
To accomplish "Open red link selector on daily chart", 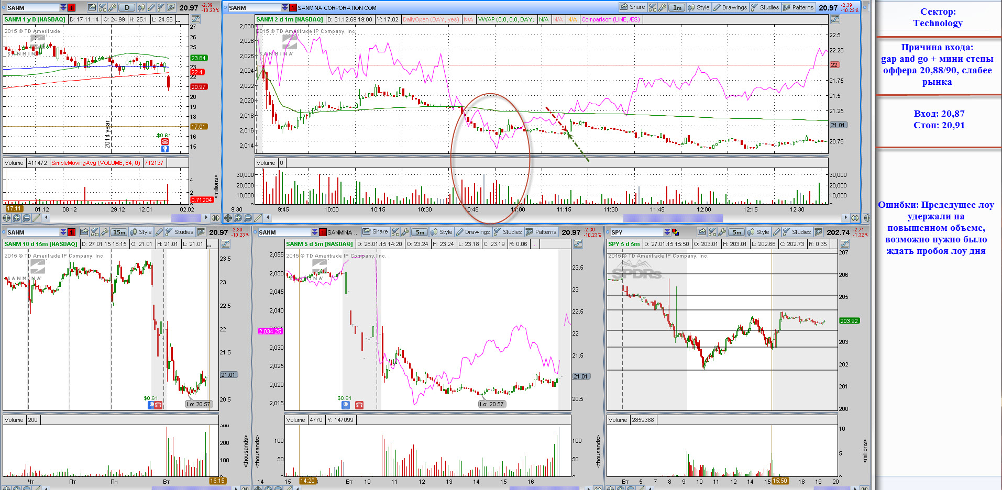I will click(x=71, y=7).
